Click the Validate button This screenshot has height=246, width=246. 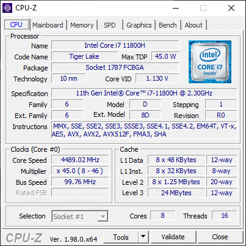173,237
